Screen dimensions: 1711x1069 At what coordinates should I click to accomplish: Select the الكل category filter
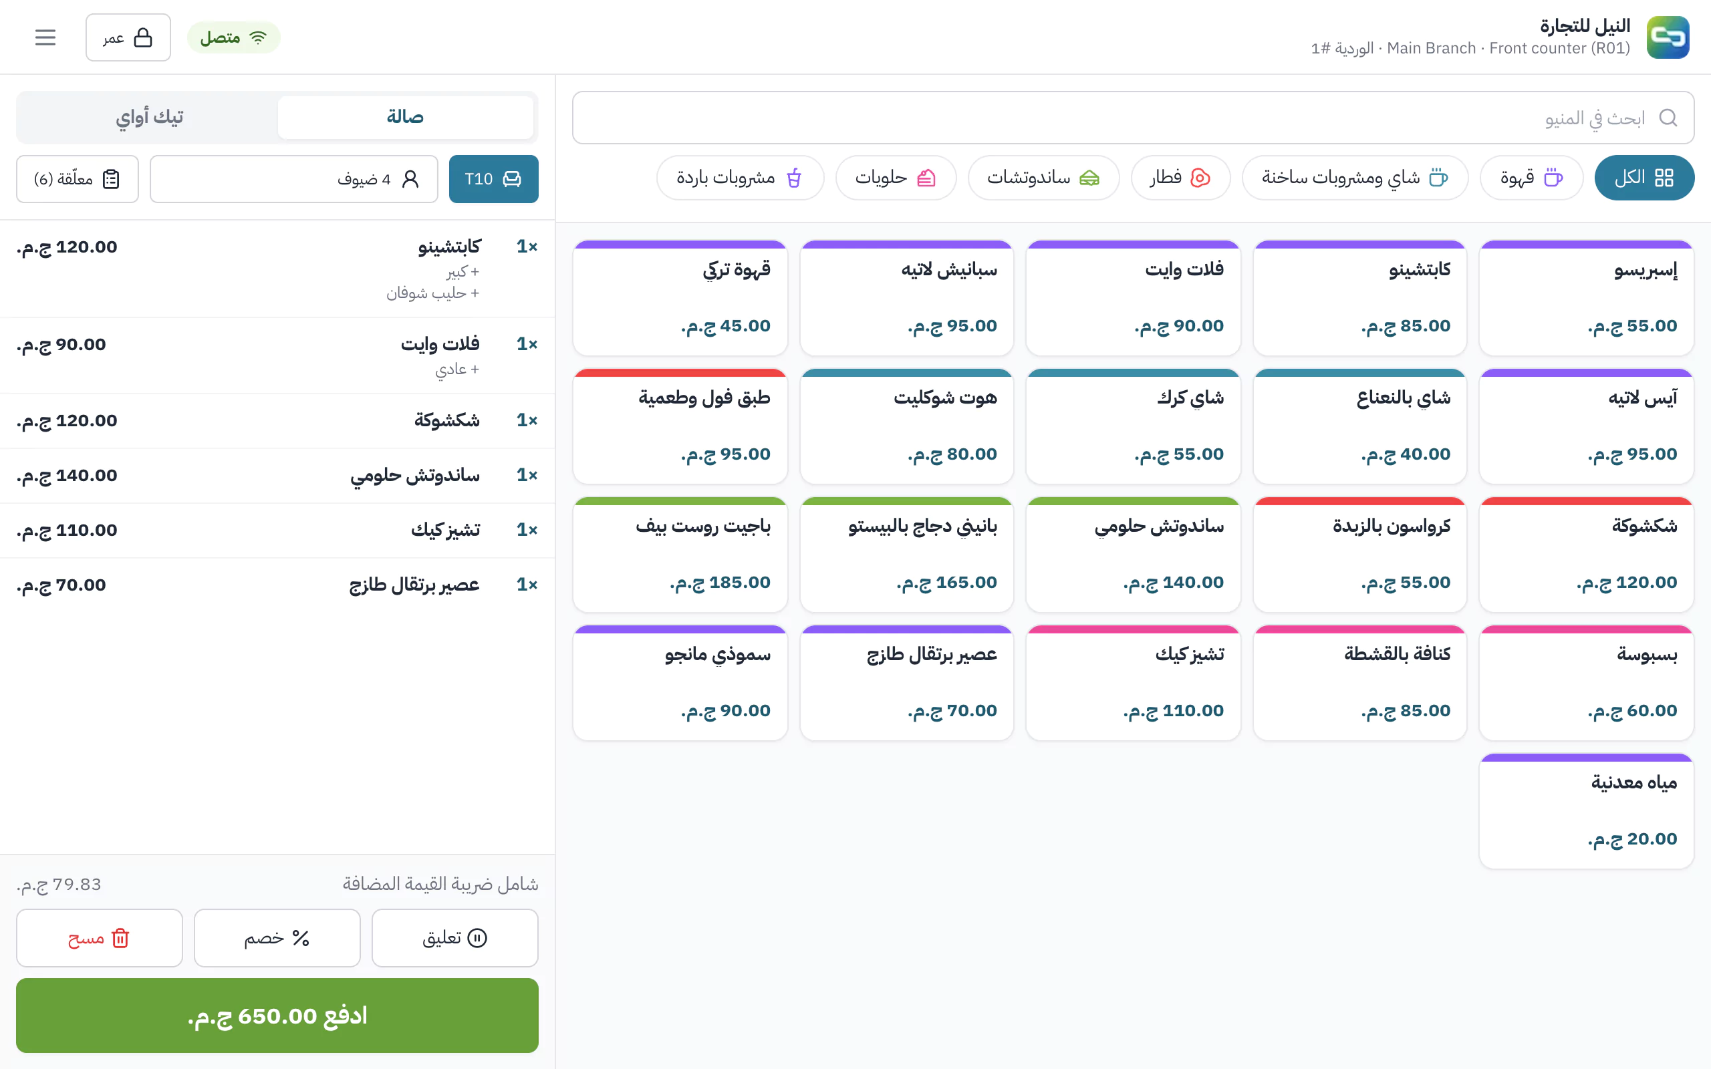click(x=1644, y=178)
